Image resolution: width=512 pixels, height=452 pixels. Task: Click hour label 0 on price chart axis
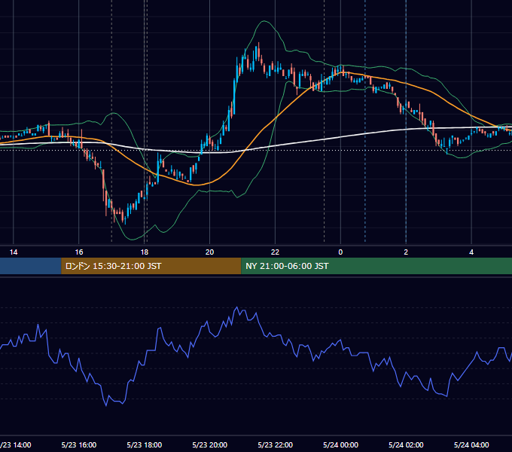pyautogui.click(x=340, y=252)
